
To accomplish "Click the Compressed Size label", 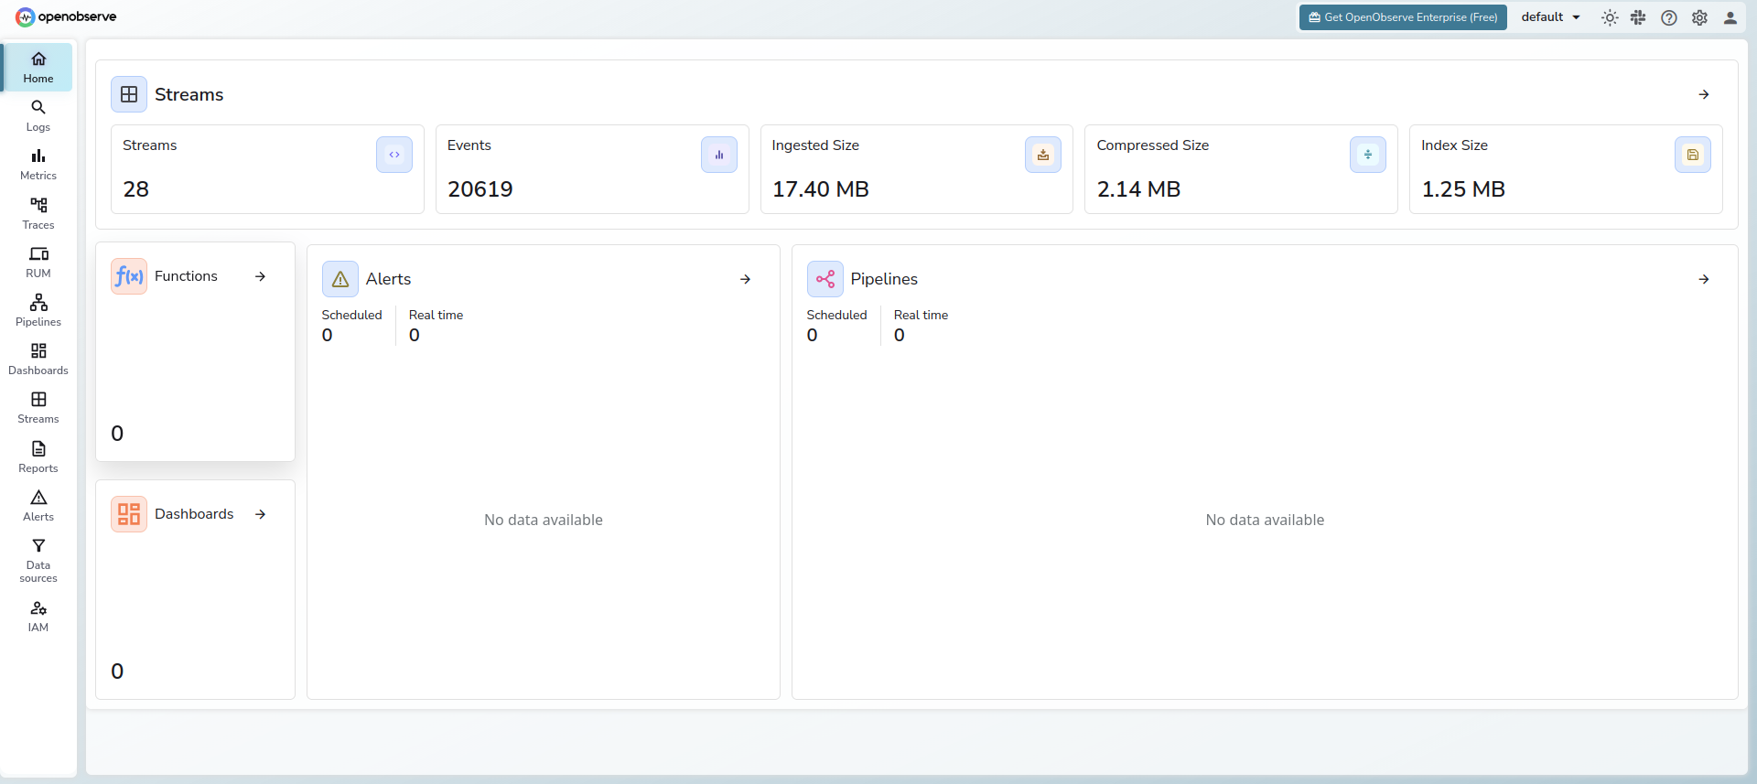I will pyautogui.click(x=1153, y=145).
